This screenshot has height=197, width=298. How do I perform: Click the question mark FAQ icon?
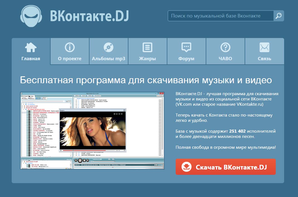point(225,47)
